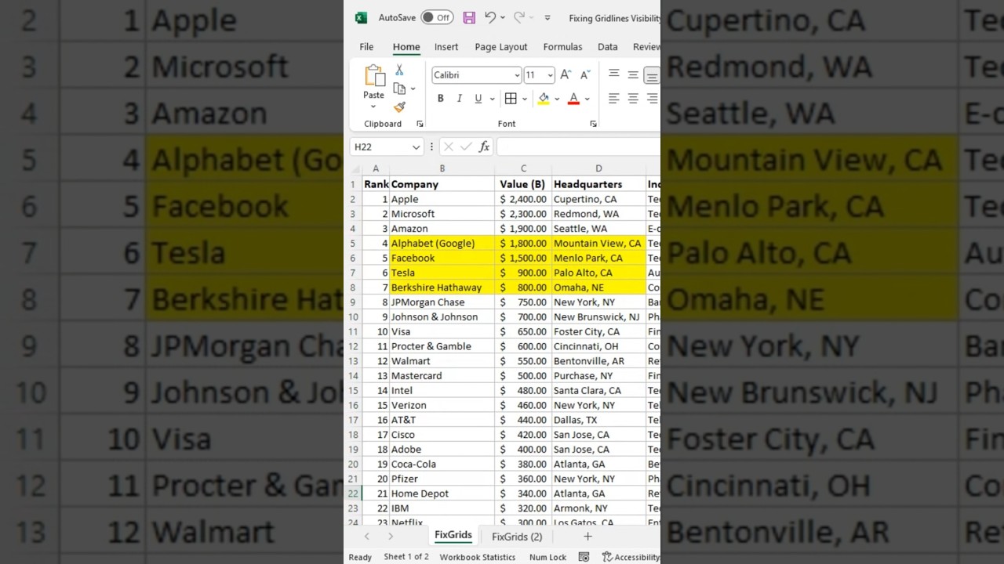Click the Save floppy disk icon

[469, 17]
